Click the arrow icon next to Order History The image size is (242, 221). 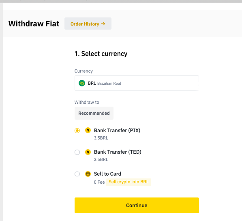tap(103, 24)
